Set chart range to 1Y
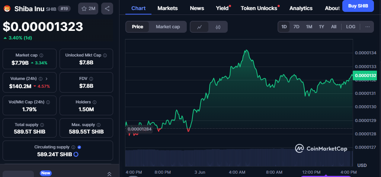The image size is (381, 177). tap(321, 27)
